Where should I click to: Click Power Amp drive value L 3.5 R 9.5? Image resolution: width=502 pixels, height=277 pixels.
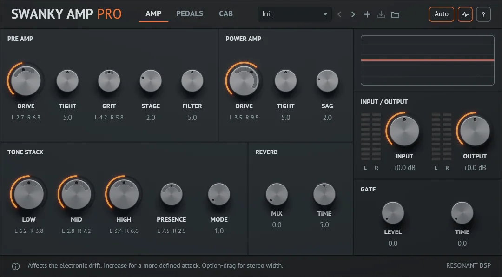click(244, 118)
